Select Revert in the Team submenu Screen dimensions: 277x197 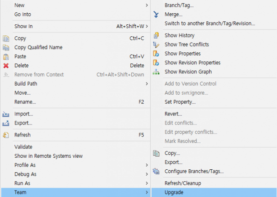173,114
